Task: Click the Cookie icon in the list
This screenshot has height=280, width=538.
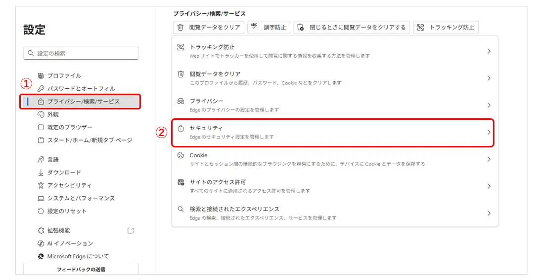Action: (180, 155)
